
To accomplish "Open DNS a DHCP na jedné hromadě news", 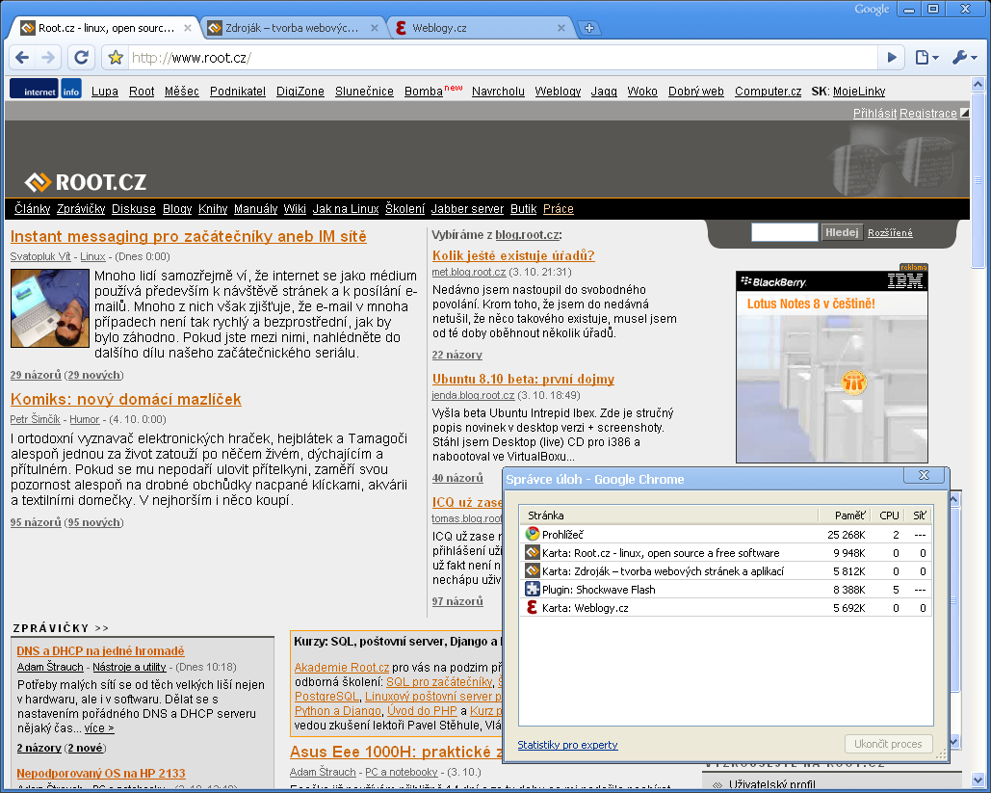I will (x=100, y=650).
